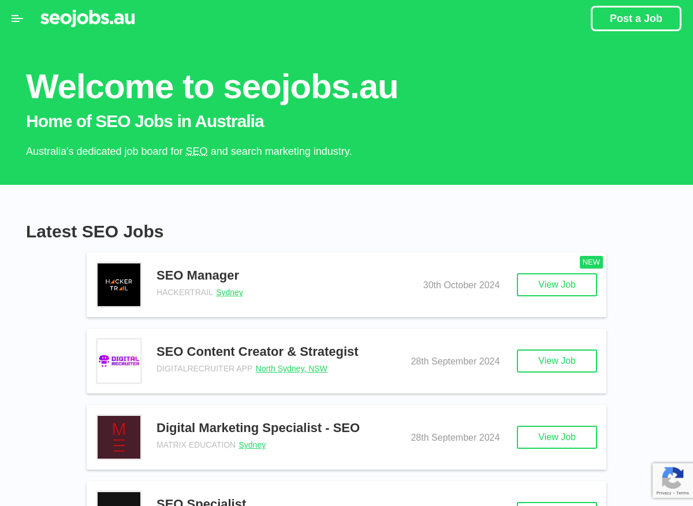View Job for SEO Content Creator & Strategist
This screenshot has width=693, height=506.
click(x=557, y=361)
